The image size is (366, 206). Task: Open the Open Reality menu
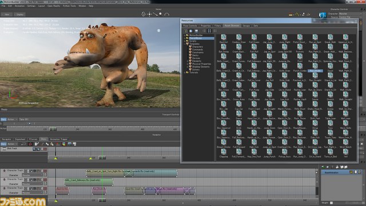point(54,6)
